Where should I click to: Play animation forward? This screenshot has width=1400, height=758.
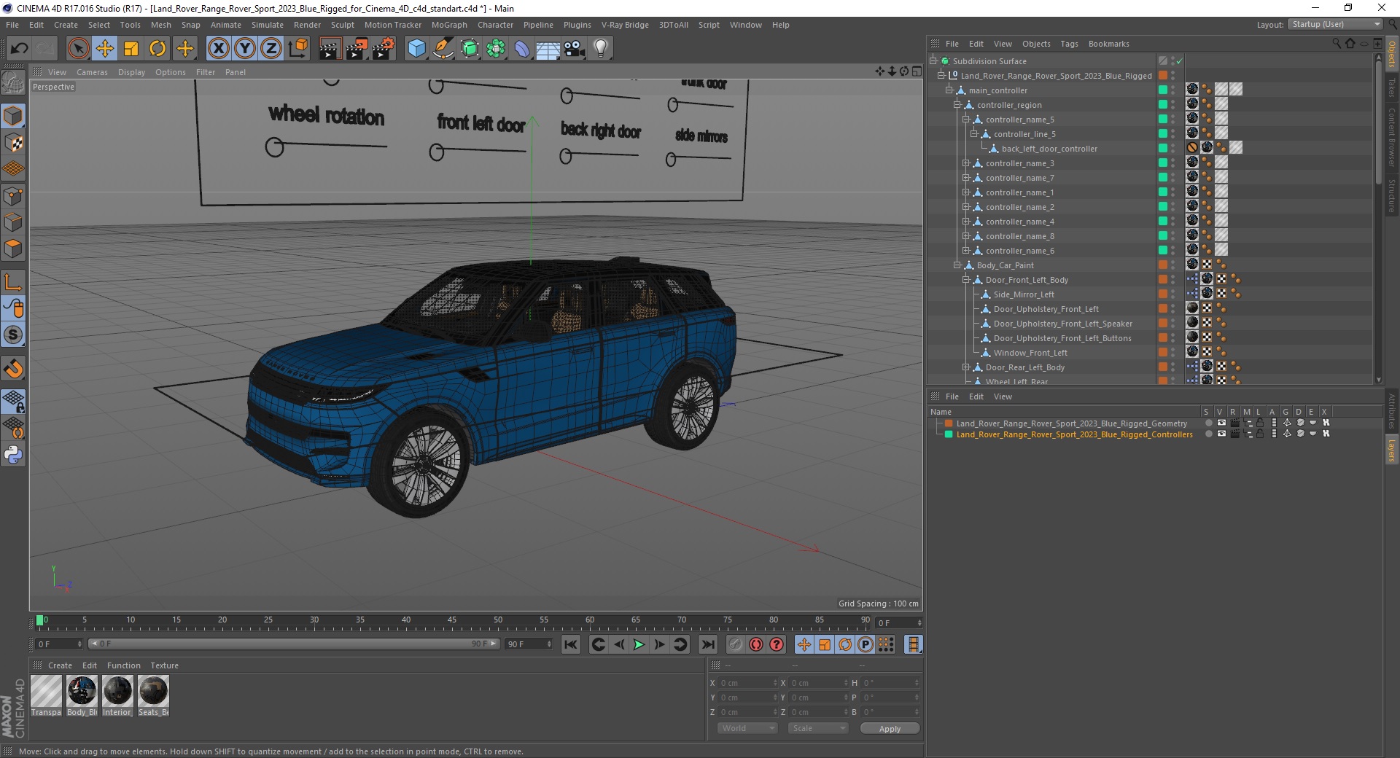639,644
